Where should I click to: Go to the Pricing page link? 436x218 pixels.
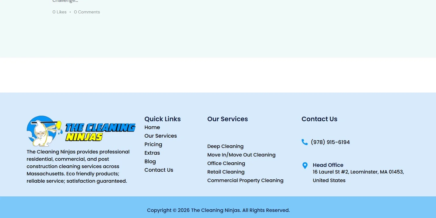[153, 144]
